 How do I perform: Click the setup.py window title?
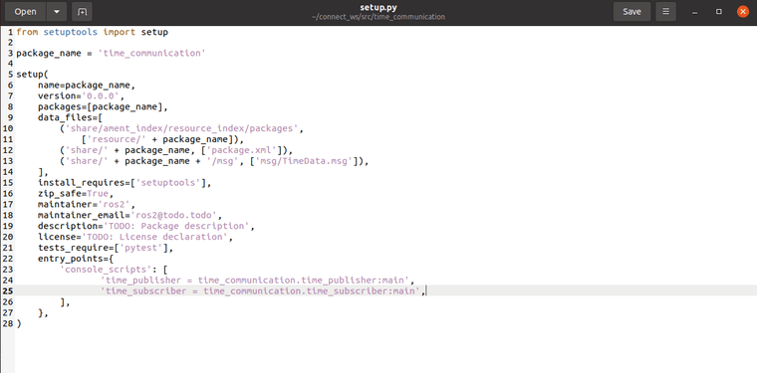point(378,7)
